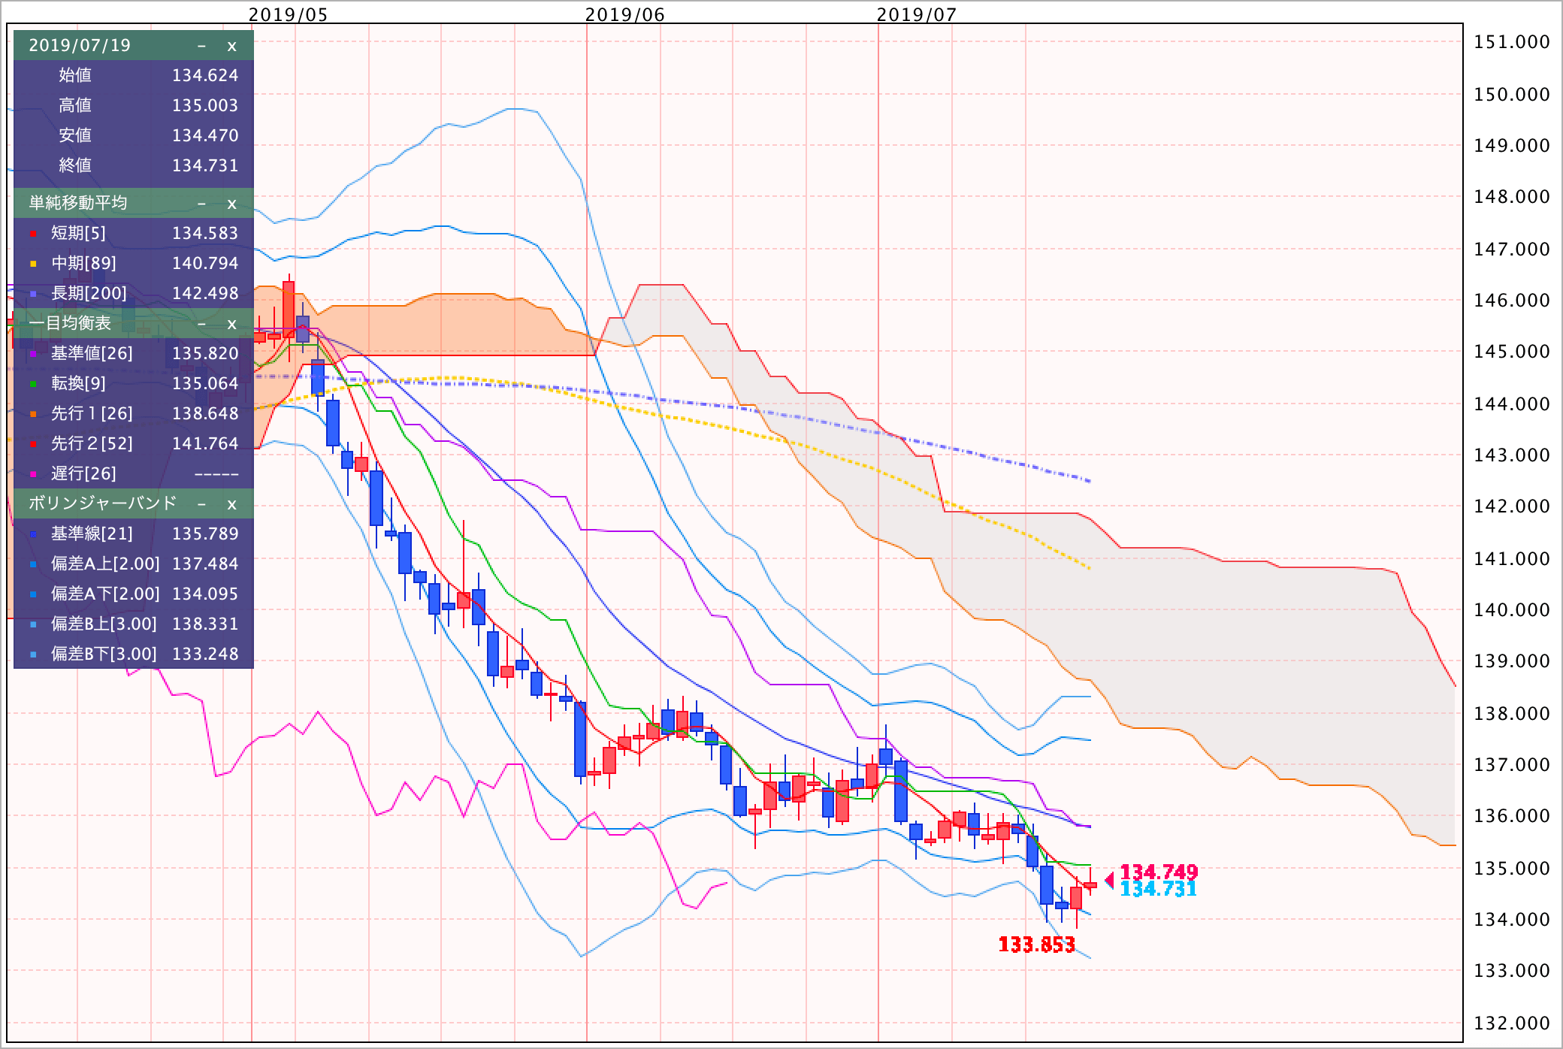Click the 一目均衡表 panel title
The width and height of the screenshot is (1563, 1049).
[x=70, y=323]
